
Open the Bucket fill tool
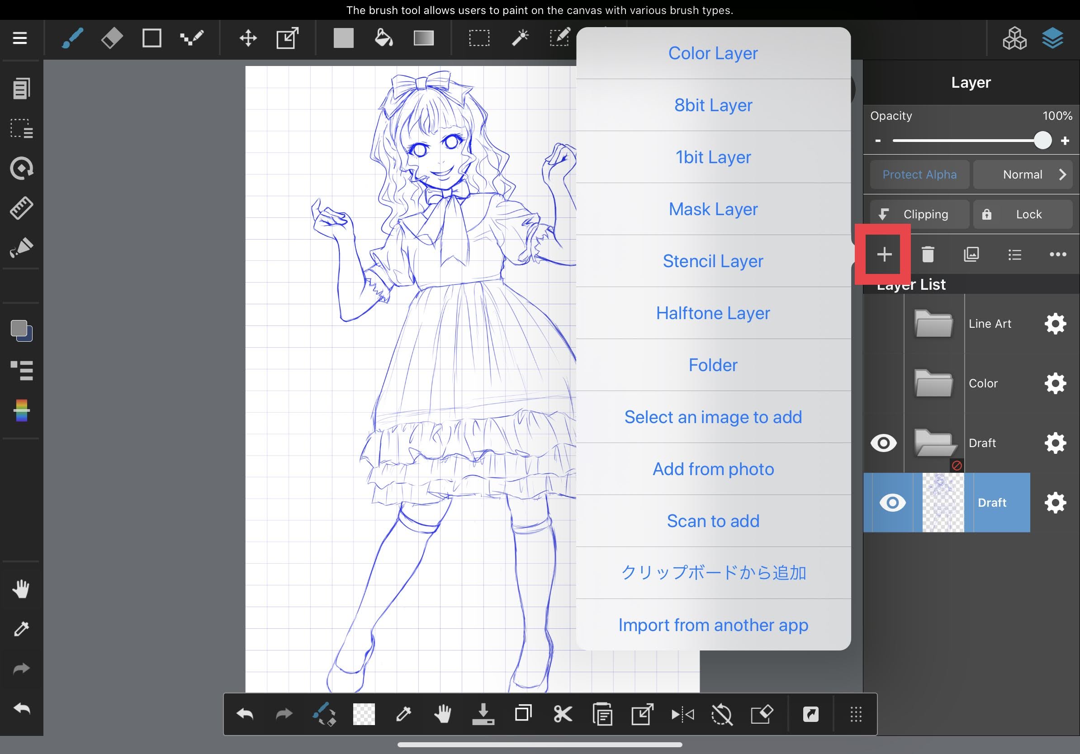pyautogui.click(x=384, y=38)
